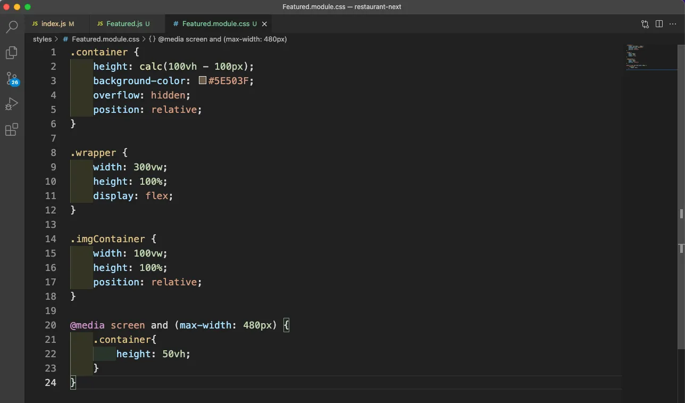Close the Featured.module.css tab

tap(264, 24)
